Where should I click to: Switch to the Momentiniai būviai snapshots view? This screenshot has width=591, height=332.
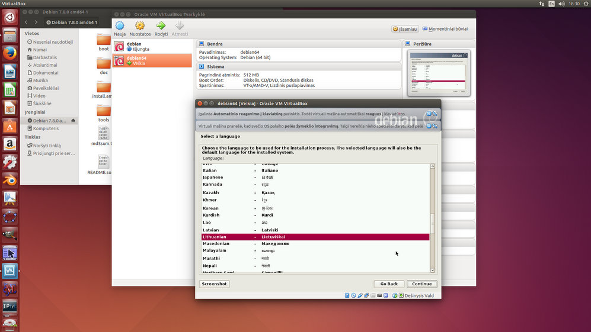444,28
